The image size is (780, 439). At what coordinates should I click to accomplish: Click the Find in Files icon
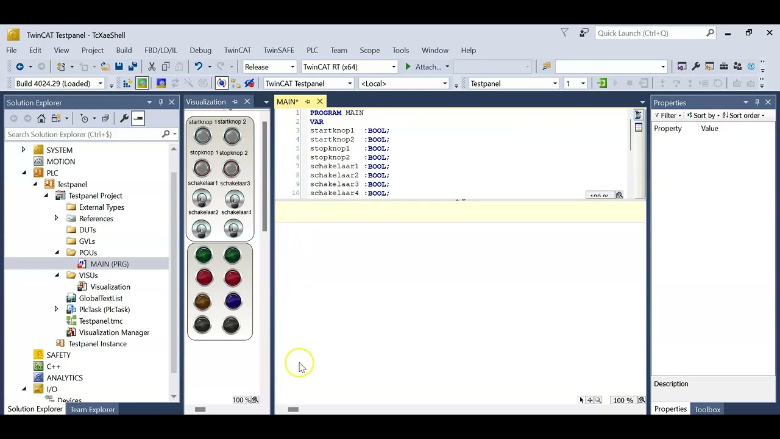pos(546,66)
